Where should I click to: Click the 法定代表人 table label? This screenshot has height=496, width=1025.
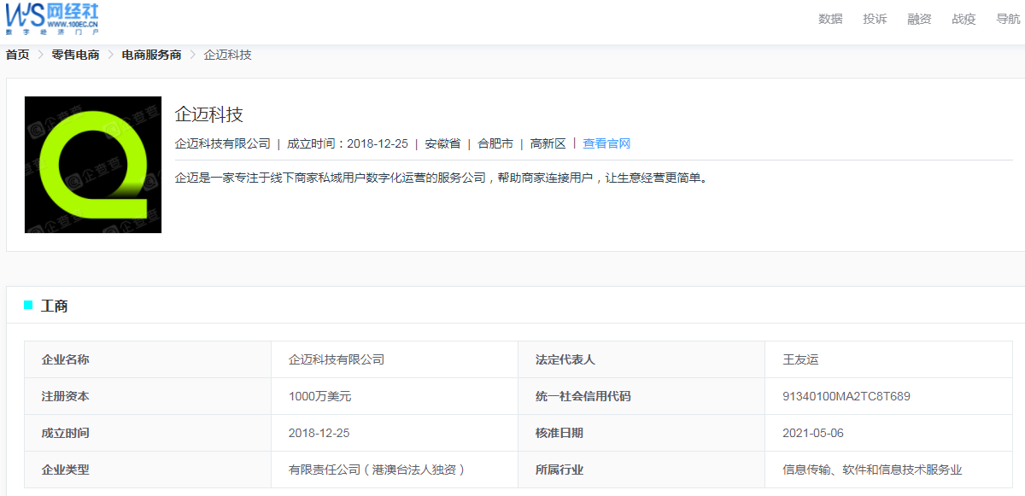tap(565, 359)
